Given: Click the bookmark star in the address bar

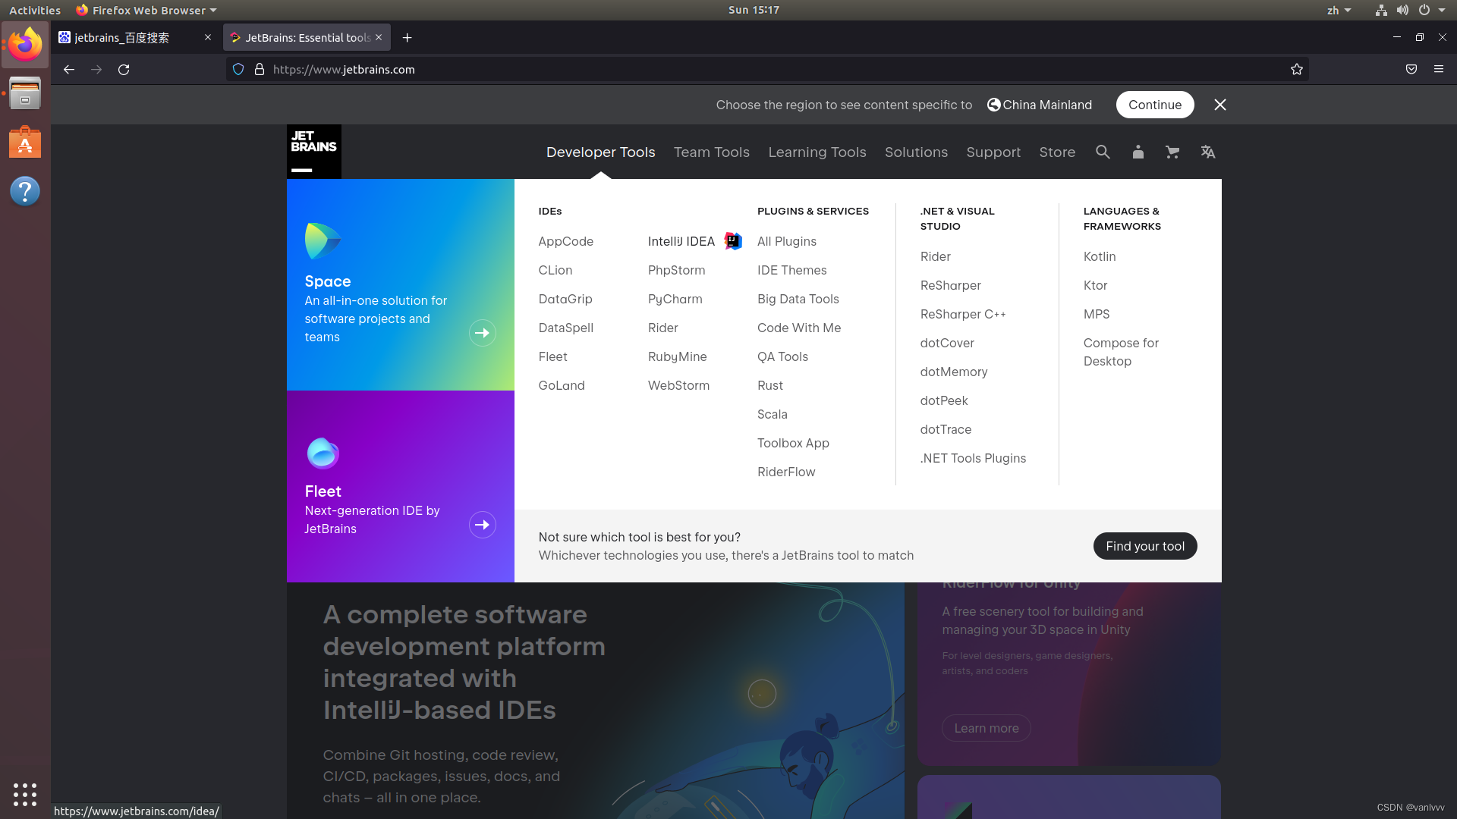Looking at the screenshot, I should pyautogui.click(x=1296, y=69).
